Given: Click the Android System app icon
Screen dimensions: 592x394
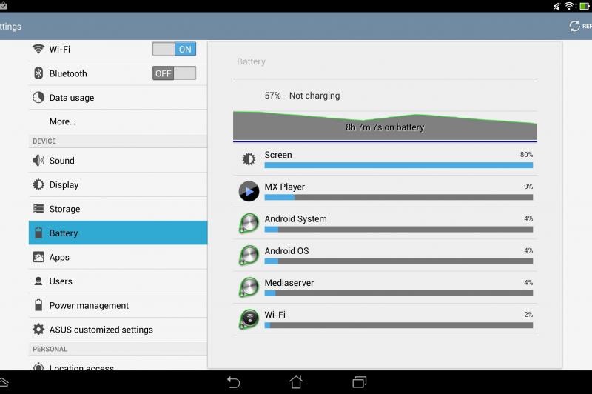Looking at the screenshot, I should (x=249, y=223).
